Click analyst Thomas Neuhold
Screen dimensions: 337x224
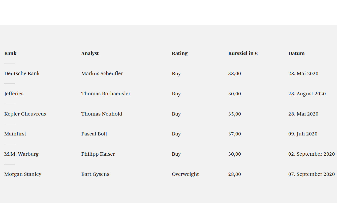click(x=102, y=114)
